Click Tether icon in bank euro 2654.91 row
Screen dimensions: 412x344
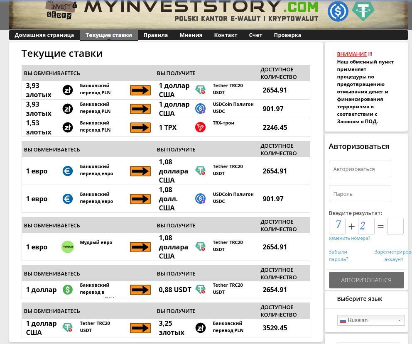click(x=200, y=171)
